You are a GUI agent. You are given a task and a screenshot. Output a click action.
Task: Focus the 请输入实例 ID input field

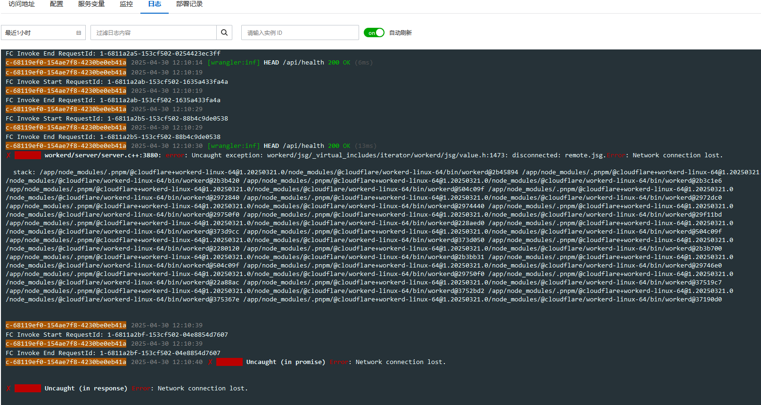[x=300, y=32]
